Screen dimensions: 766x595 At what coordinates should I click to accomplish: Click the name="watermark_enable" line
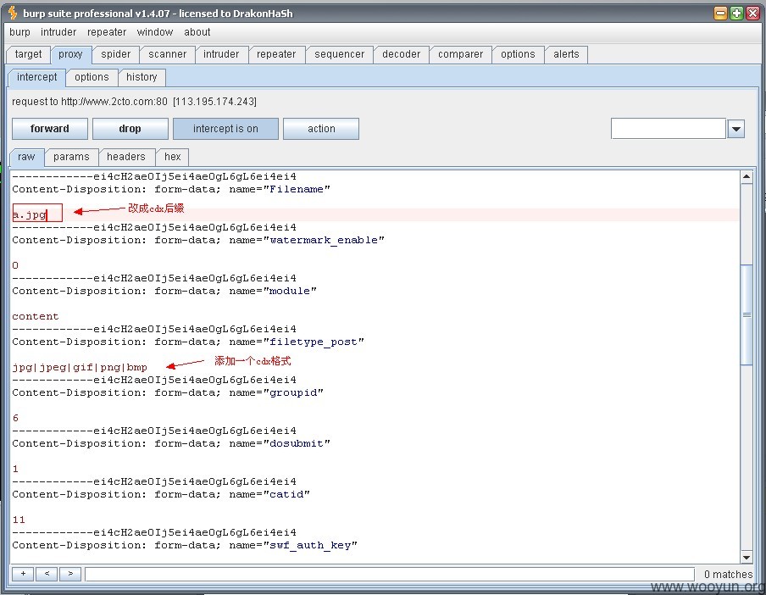click(197, 240)
